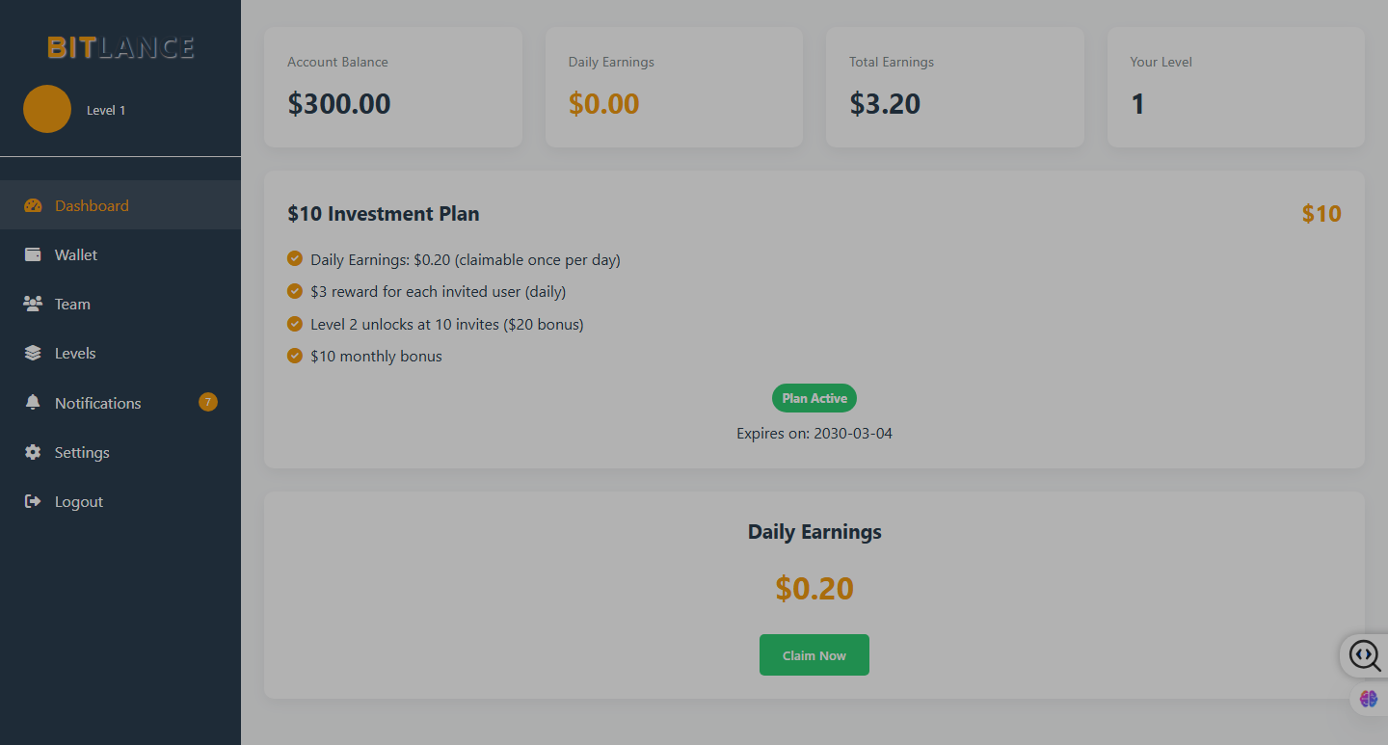Click the Team people icon

(33, 304)
